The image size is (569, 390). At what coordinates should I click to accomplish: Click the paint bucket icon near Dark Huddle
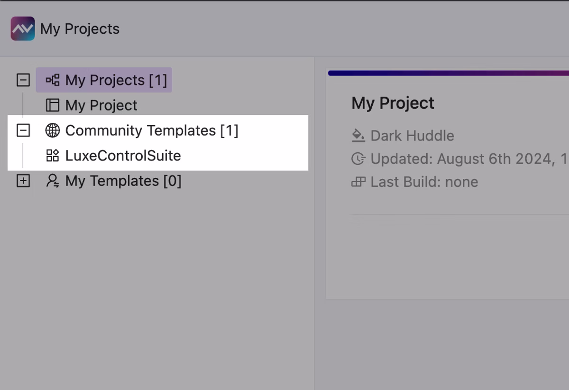pyautogui.click(x=358, y=136)
